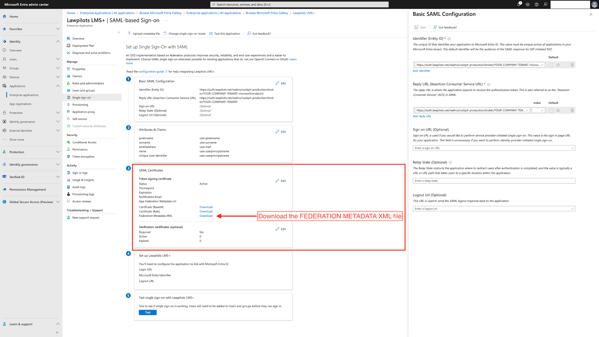Viewport: 599px width, 337px height.
Task: Click the Change single sign-on mode icon
Action: tap(165, 33)
